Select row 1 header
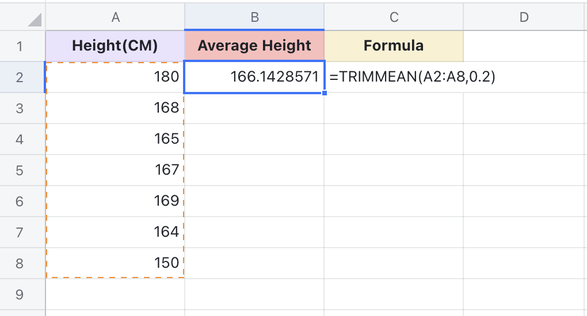The image size is (587, 316). tap(20, 46)
